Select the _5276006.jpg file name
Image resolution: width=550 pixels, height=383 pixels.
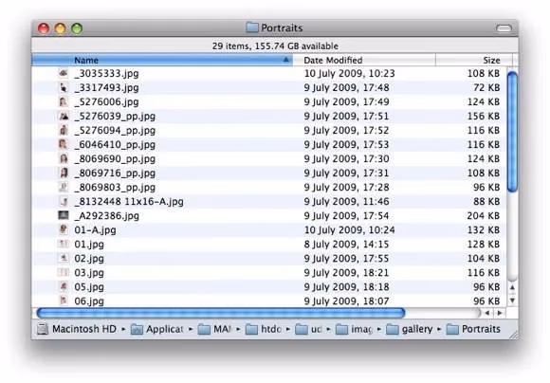[106, 102]
